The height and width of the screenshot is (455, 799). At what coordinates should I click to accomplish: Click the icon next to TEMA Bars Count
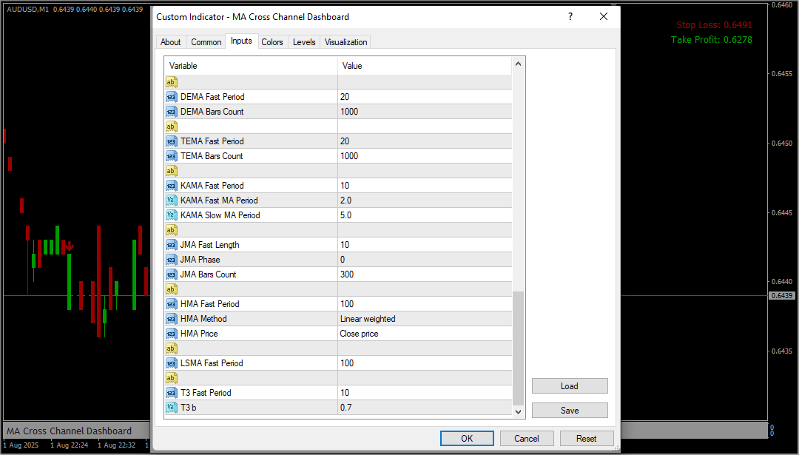[171, 156]
